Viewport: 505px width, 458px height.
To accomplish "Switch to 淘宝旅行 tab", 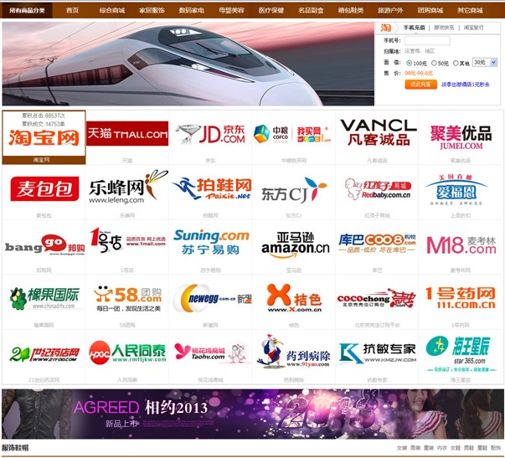I will pyautogui.click(x=473, y=28).
